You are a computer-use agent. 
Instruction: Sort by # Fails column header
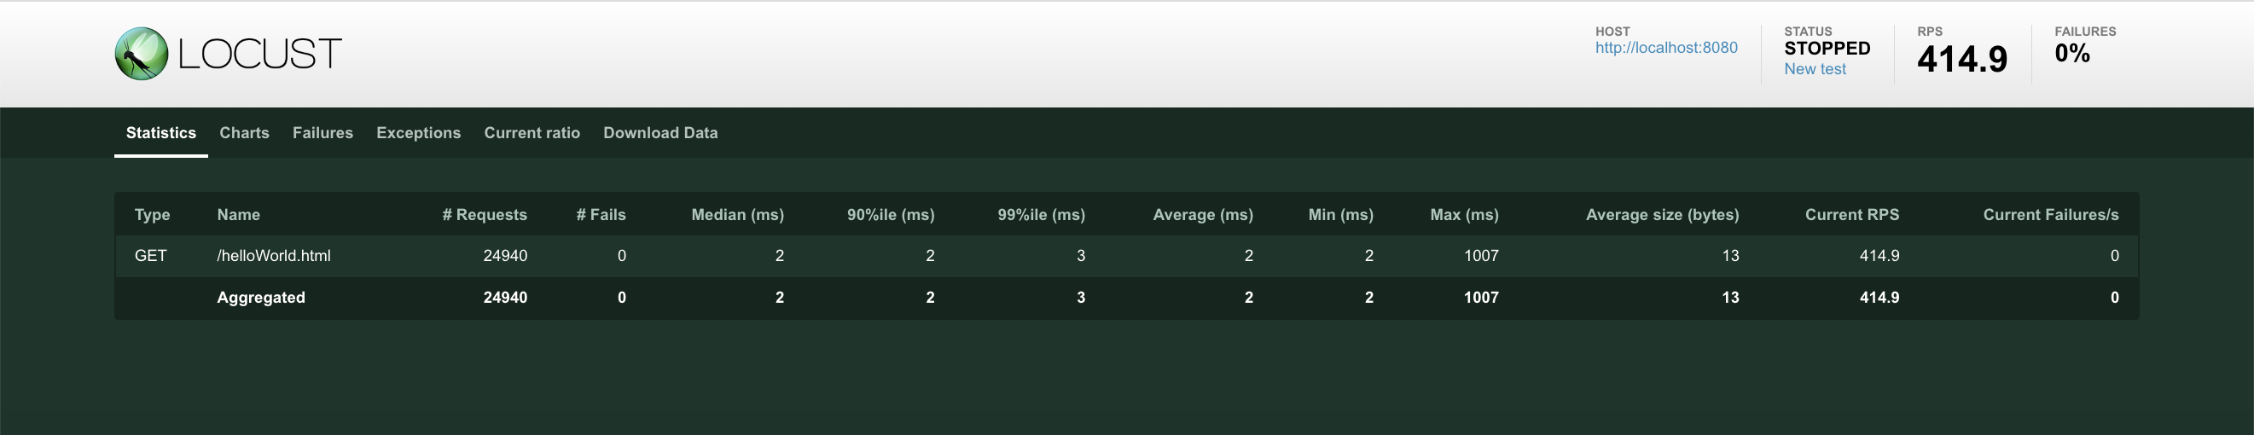click(x=601, y=214)
